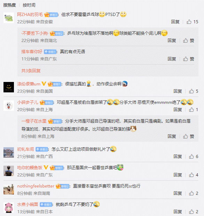Like the comment by 吃你的鳗鱼饭
The image size is (204, 216).
[x=194, y=175]
